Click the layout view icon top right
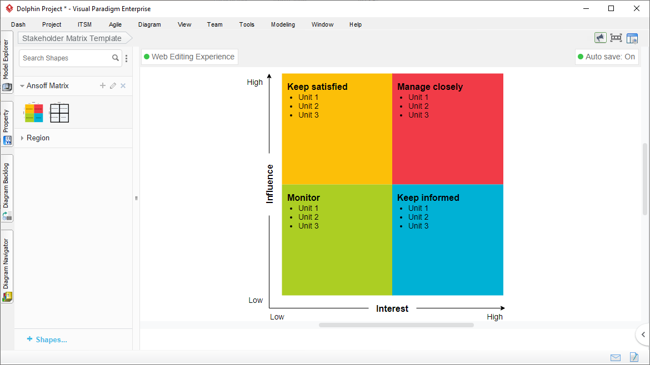The image size is (650, 365). tap(632, 38)
